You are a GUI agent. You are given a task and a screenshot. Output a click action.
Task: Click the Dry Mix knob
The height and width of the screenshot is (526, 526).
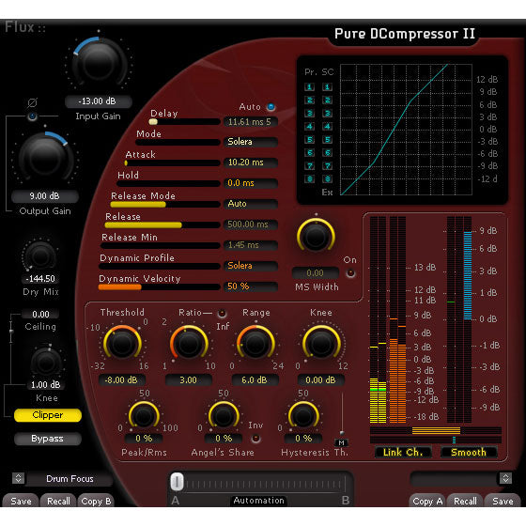40,256
